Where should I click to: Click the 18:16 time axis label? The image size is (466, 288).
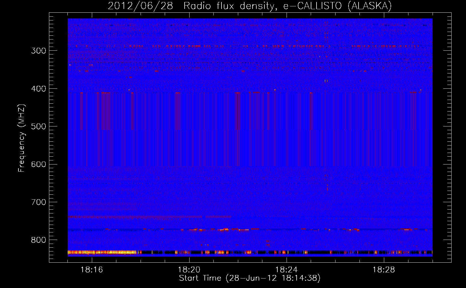click(92, 270)
